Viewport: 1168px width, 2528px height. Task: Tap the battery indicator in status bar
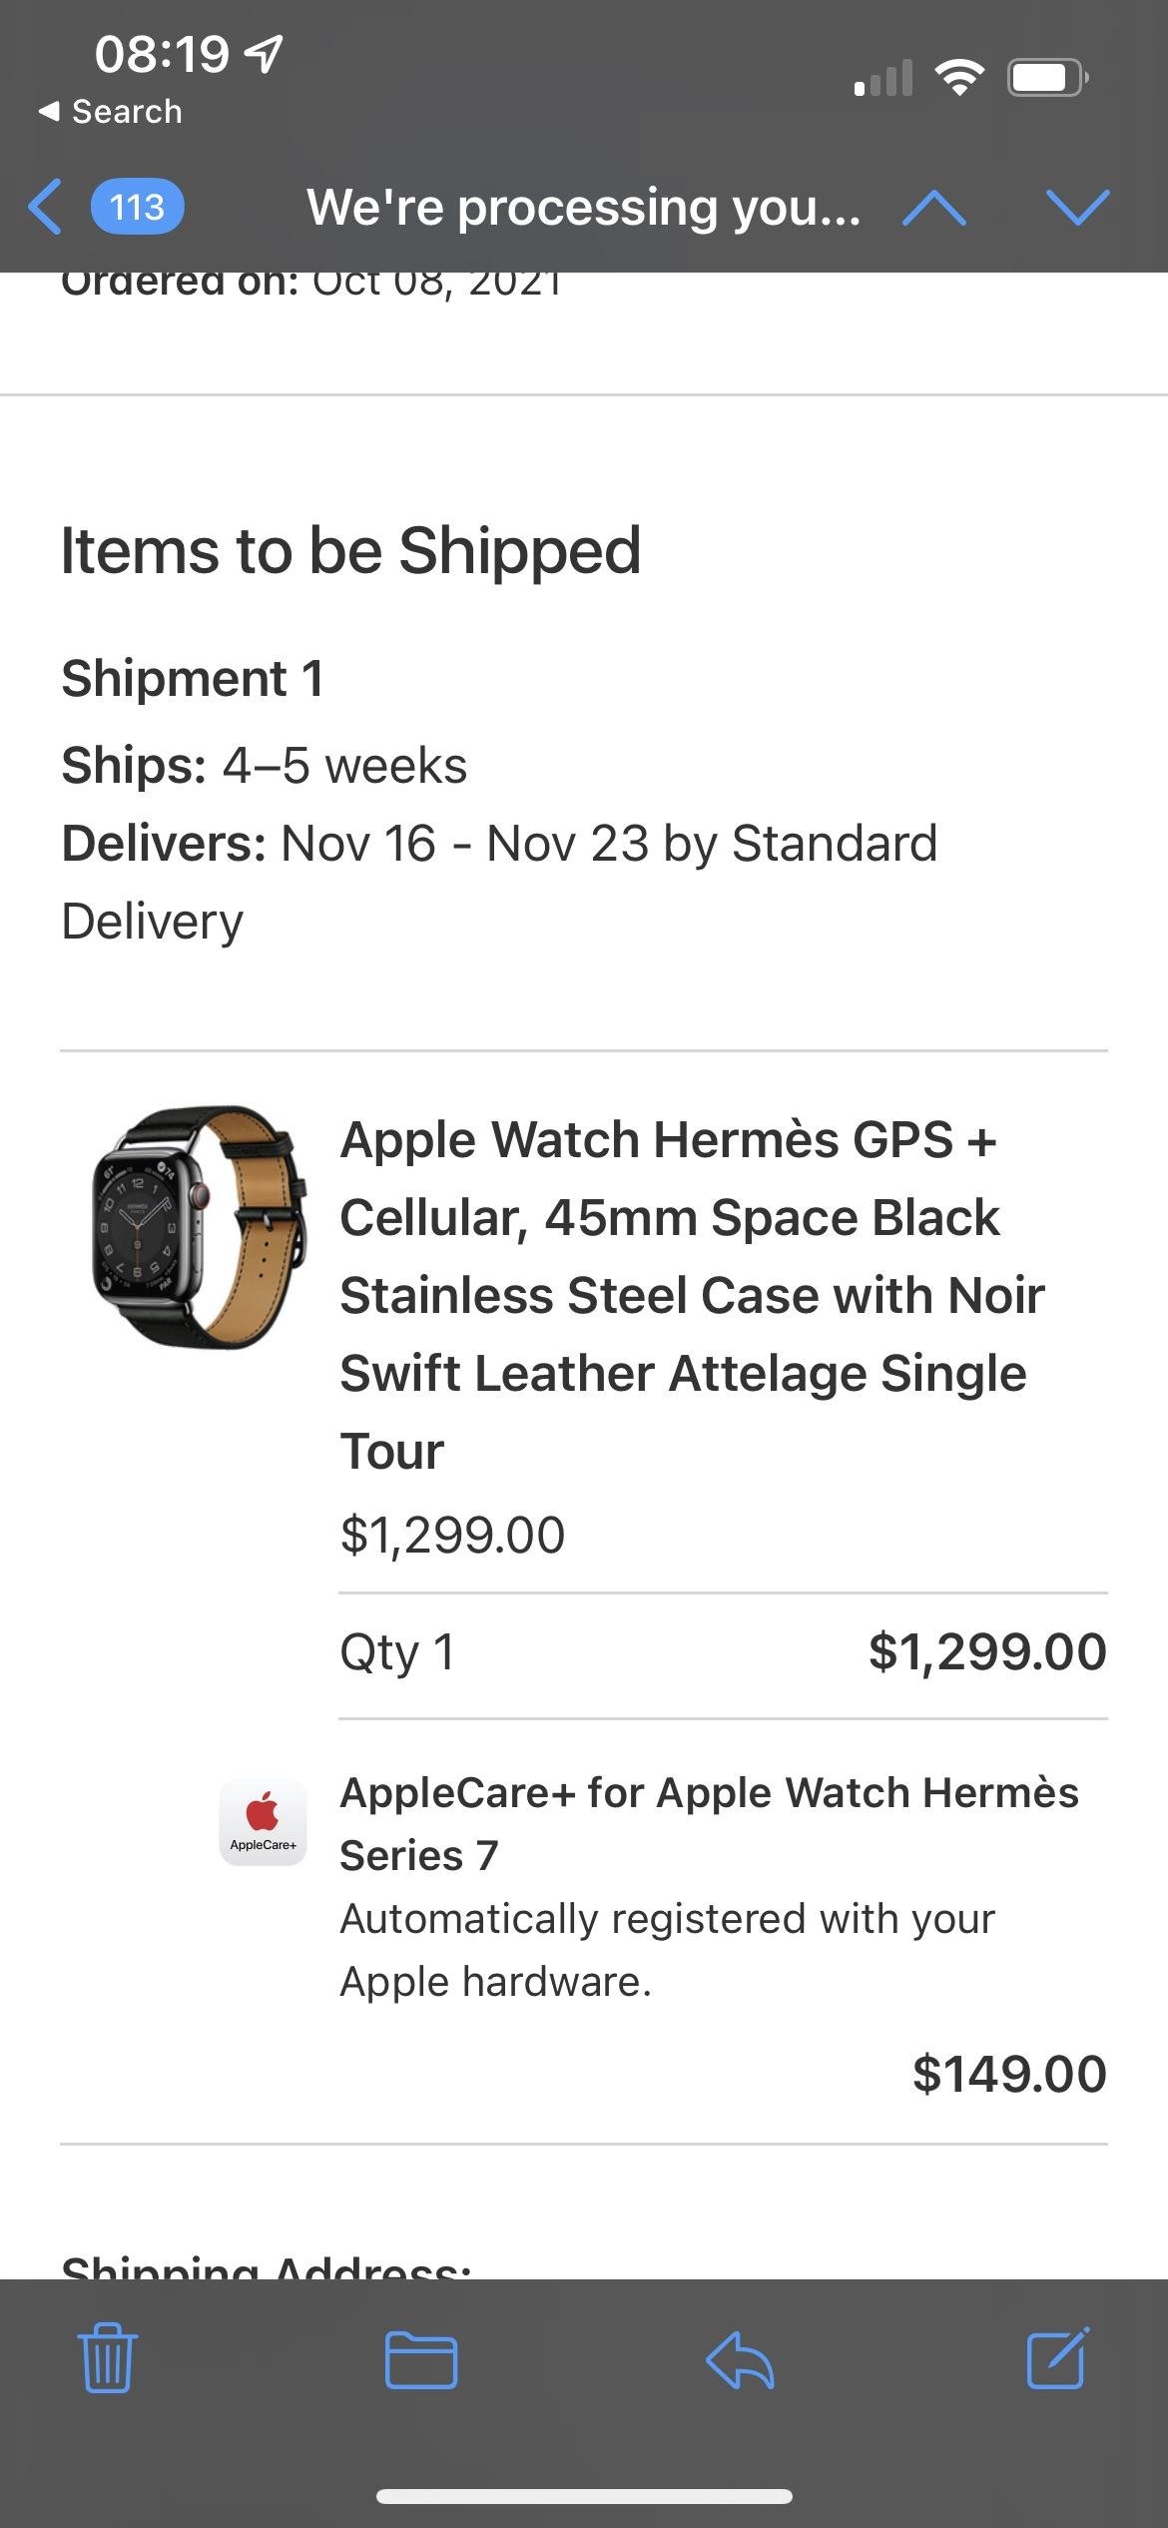tap(1048, 77)
